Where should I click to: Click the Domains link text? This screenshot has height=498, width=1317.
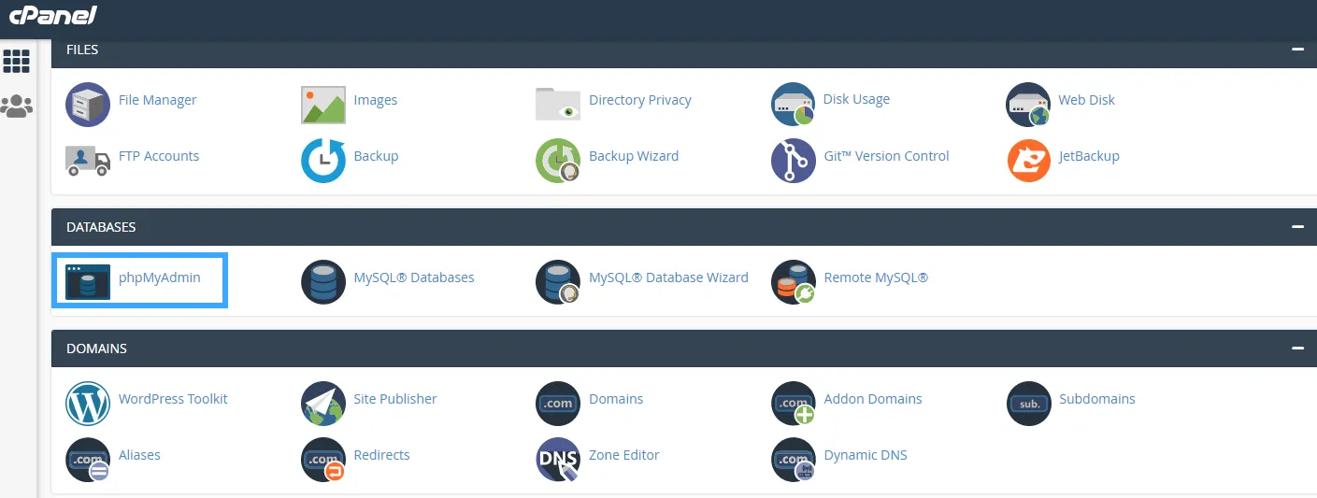616,399
